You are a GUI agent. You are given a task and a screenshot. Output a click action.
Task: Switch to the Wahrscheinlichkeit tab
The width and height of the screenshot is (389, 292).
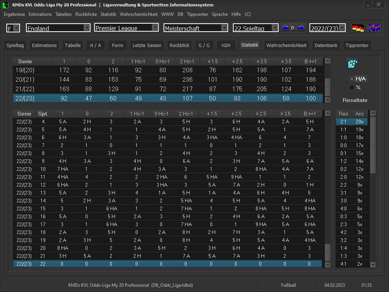[x=286, y=45]
